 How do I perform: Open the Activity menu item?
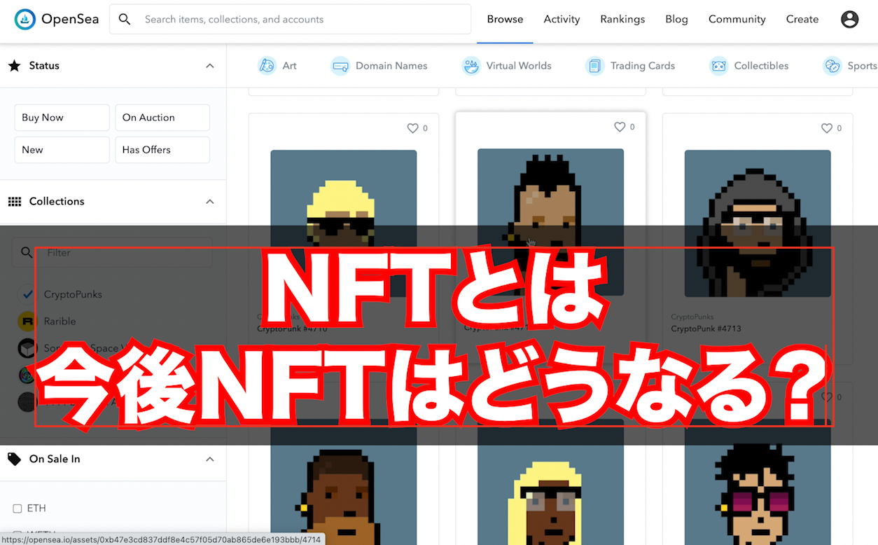coord(562,20)
